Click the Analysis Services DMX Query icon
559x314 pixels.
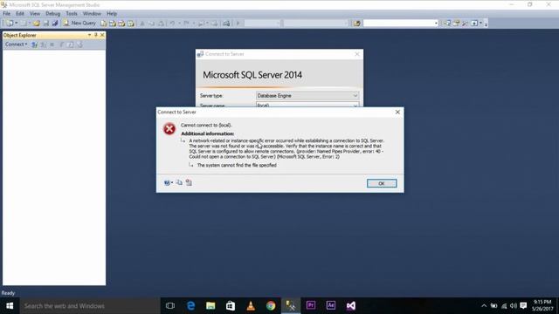coord(121,24)
